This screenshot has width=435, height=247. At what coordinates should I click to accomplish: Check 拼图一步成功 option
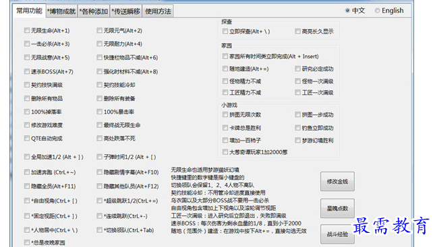(x=297, y=114)
